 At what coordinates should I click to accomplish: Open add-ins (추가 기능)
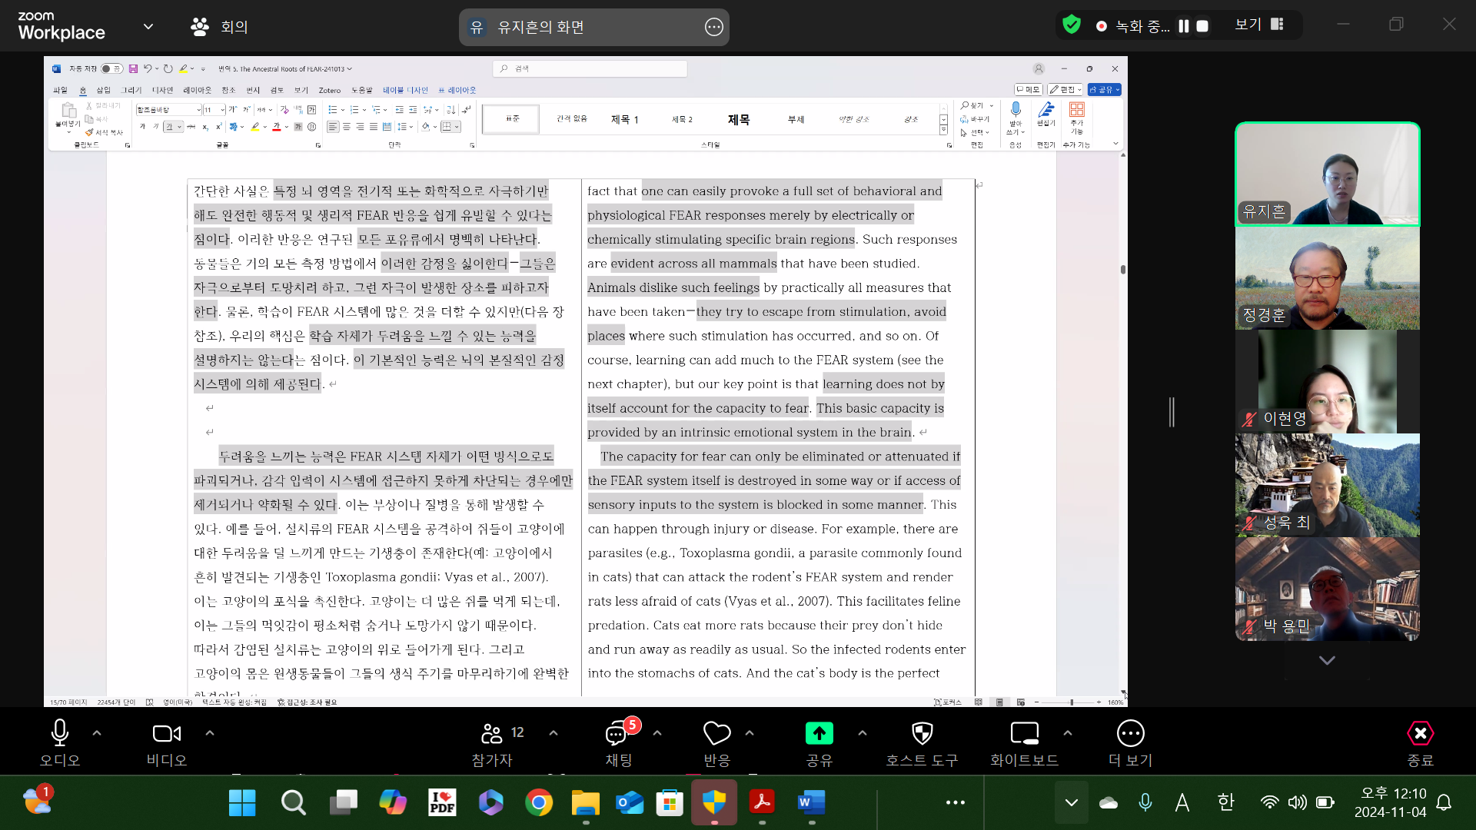coord(1077,118)
